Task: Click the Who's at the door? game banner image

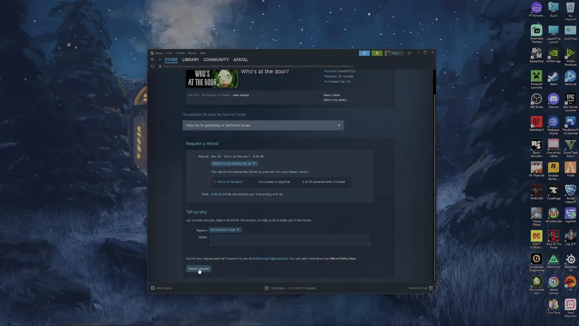Action: 212,79
